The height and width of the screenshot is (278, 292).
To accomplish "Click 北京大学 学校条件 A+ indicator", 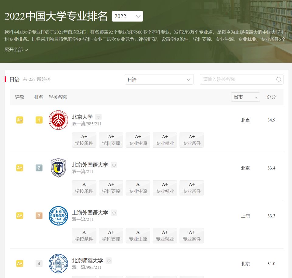I will point(84,140).
